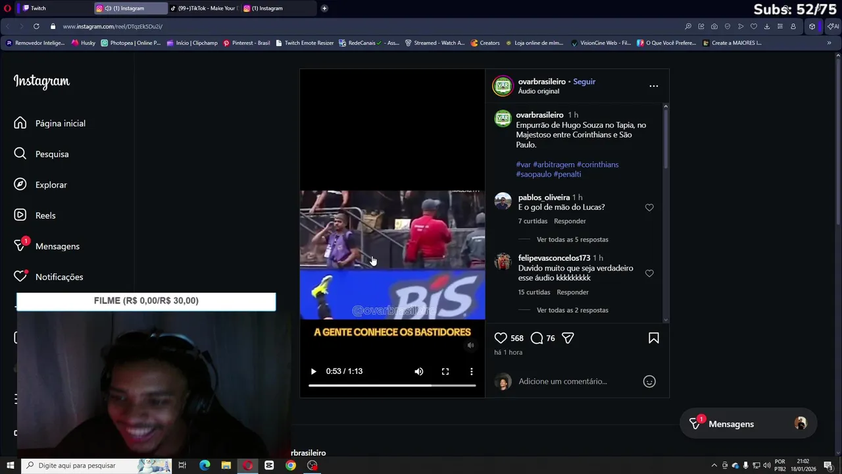
Task: Click the Instagram logo
Action: click(41, 81)
